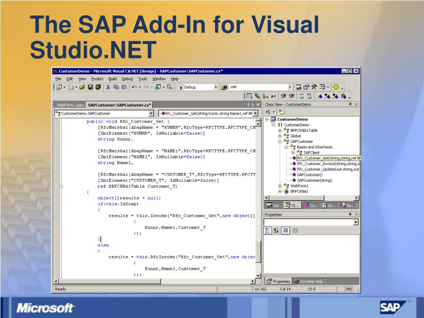Click the Open File folder icon
The width and height of the screenshot is (424, 318).
pos(82,87)
